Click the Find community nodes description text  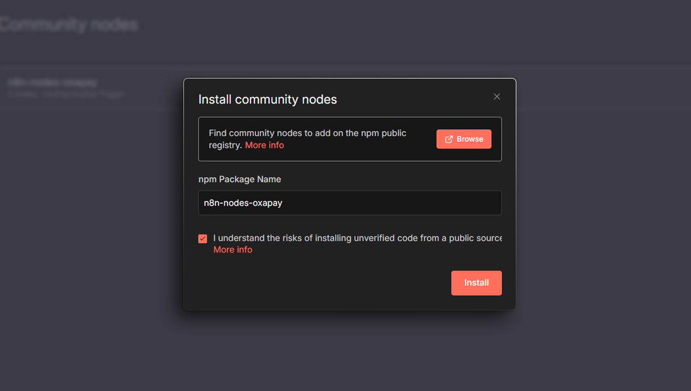tap(308, 139)
